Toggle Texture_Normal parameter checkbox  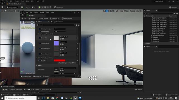pos(40,43)
